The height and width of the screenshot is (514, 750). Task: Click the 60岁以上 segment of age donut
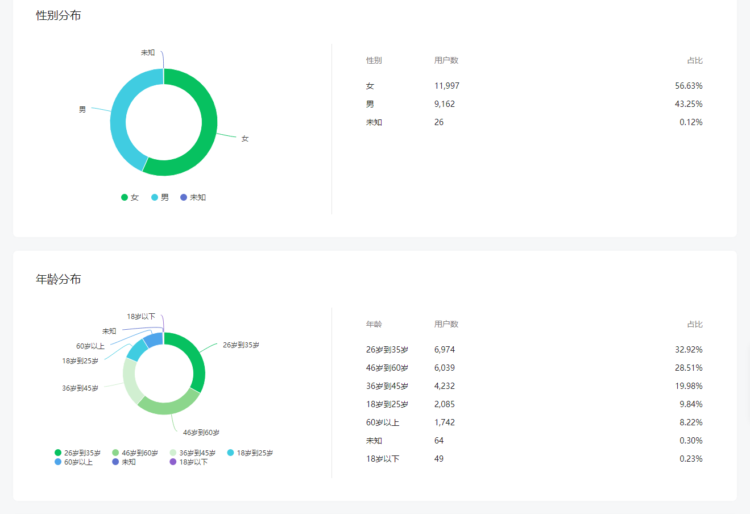click(x=154, y=341)
